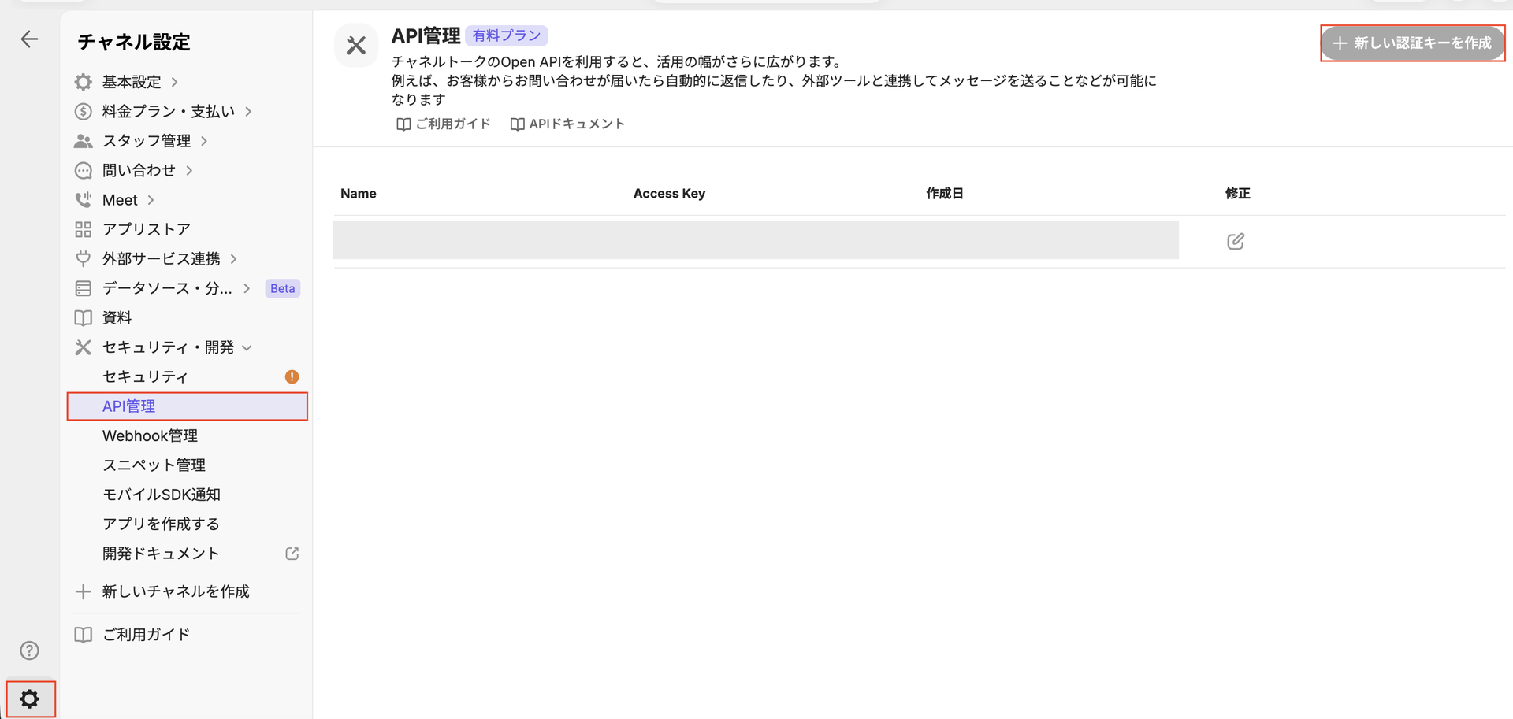Click the grid icon beside アプリストア
The width and height of the screenshot is (1513, 719).
pyautogui.click(x=83, y=229)
